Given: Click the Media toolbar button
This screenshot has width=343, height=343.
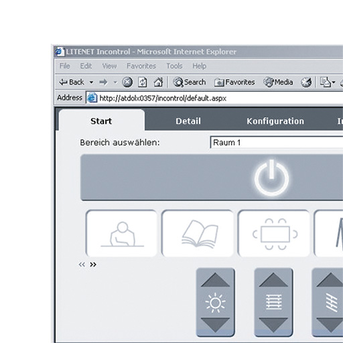Looking at the screenshot, I should coord(278,82).
